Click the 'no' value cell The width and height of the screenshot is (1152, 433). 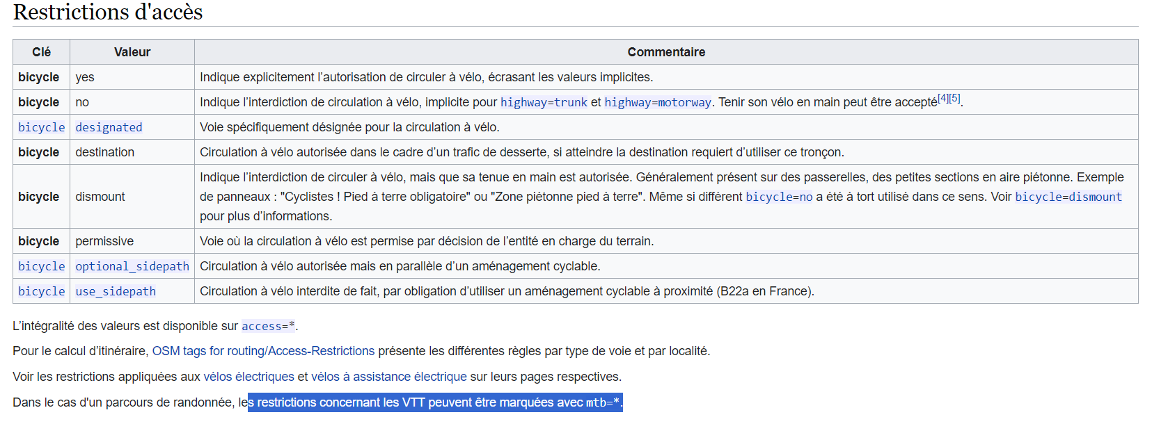click(x=132, y=102)
